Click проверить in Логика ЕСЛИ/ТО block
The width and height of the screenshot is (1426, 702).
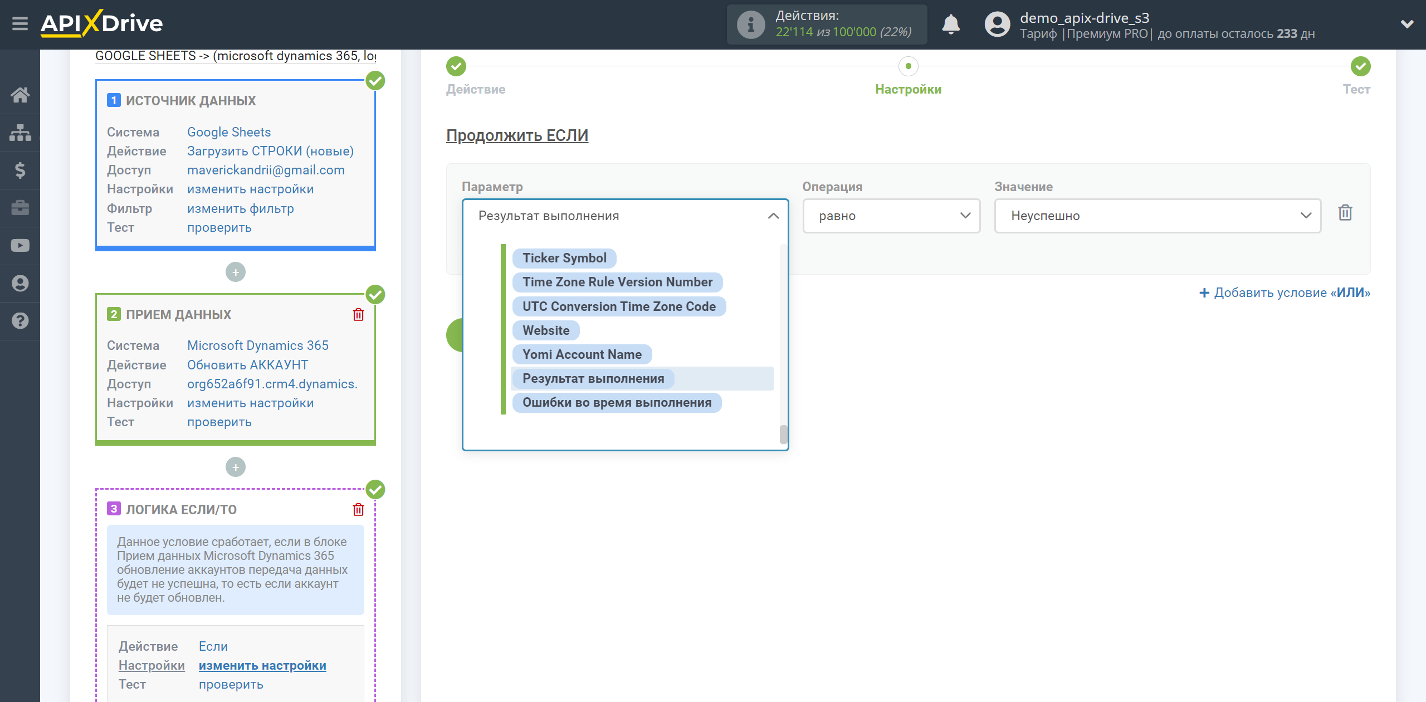tap(231, 685)
